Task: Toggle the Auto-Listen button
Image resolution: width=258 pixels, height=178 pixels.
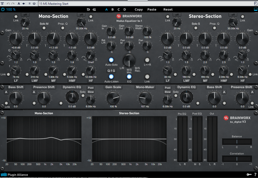Action: tap(111, 77)
